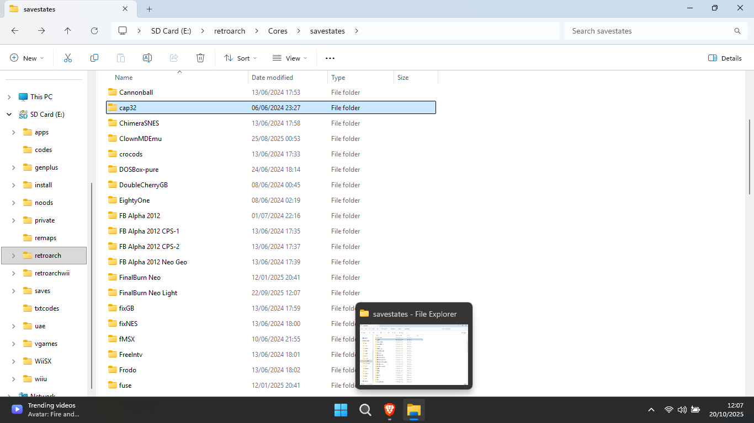
Task: Open a new tab with the plus button
Action: coord(149,9)
